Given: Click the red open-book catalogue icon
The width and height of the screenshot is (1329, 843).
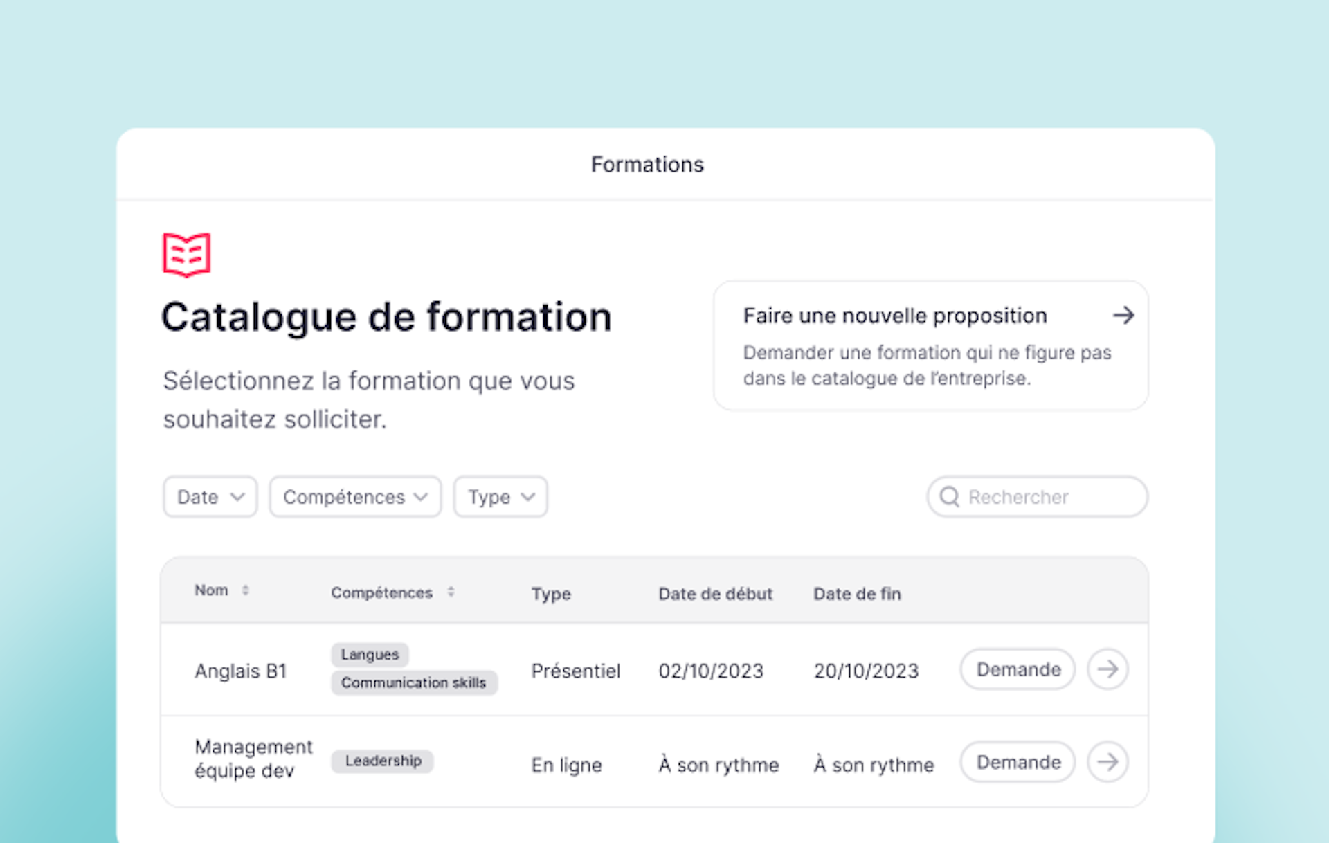Looking at the screenshot, I should coord(186,255).
